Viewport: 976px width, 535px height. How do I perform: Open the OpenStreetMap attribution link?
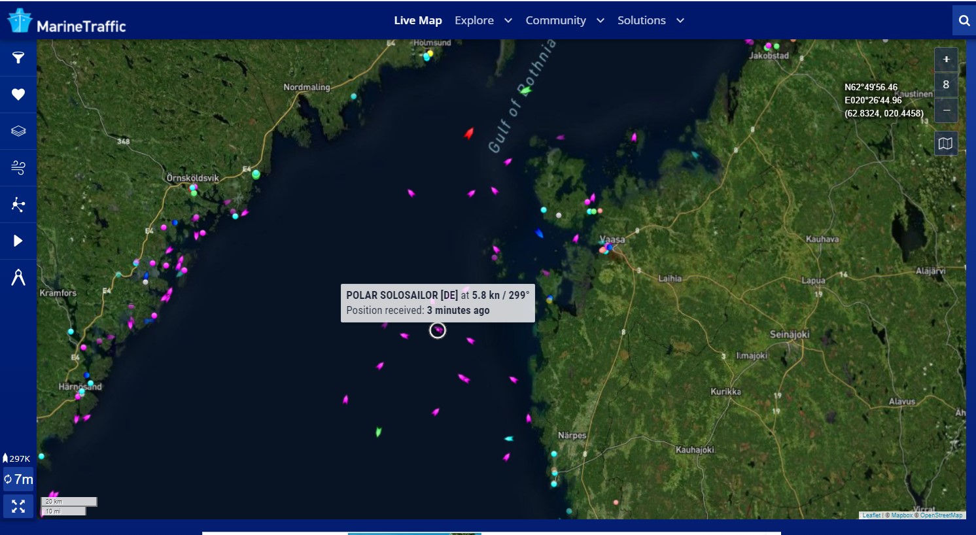(x=941, y=515)
